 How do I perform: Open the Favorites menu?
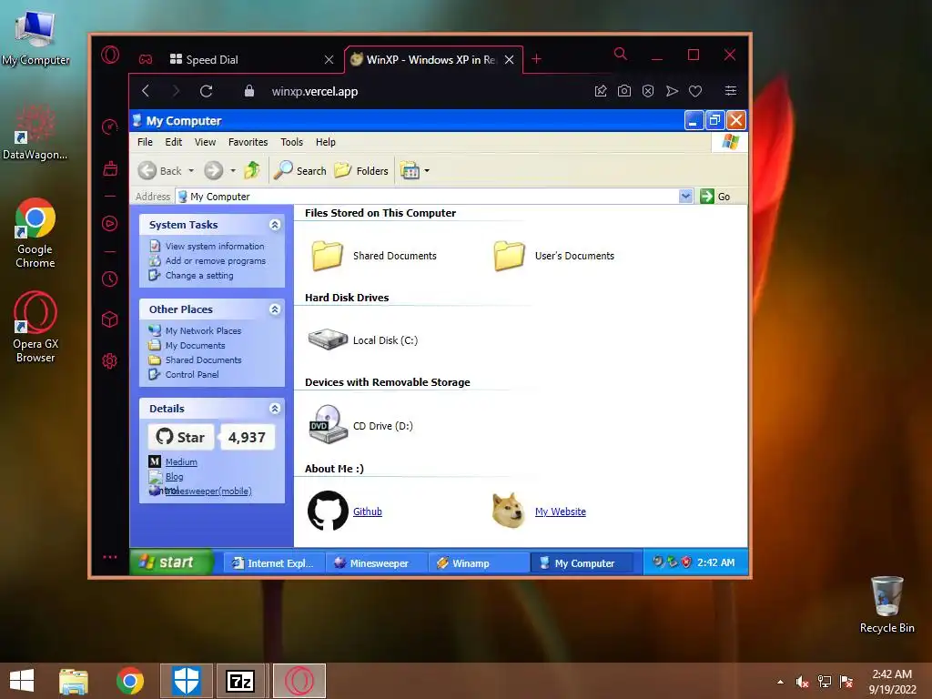point(248,142)
